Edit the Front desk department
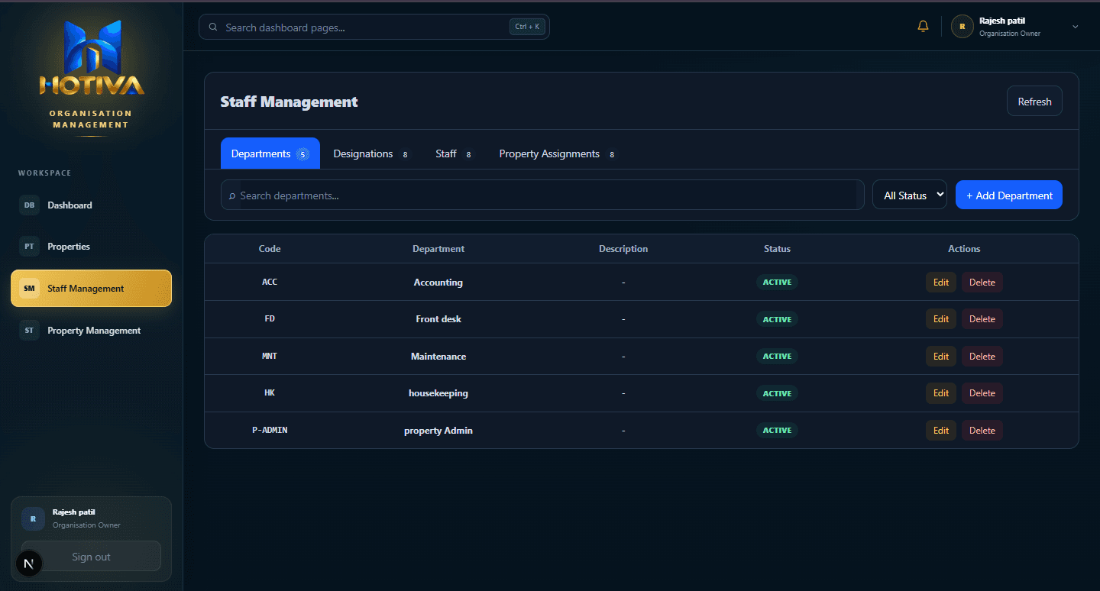The width and height of the screenshot is (1100, 591). coord(941,319)
